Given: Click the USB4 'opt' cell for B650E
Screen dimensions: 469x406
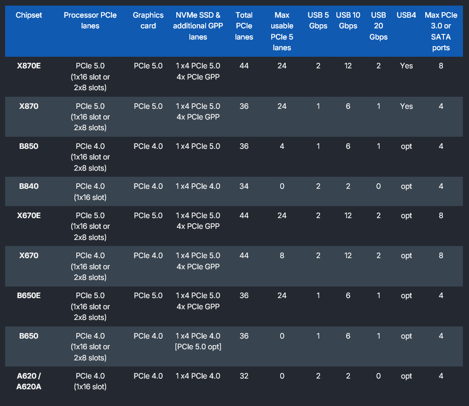Looking at the screenshot, I should (x=407, y=296).
